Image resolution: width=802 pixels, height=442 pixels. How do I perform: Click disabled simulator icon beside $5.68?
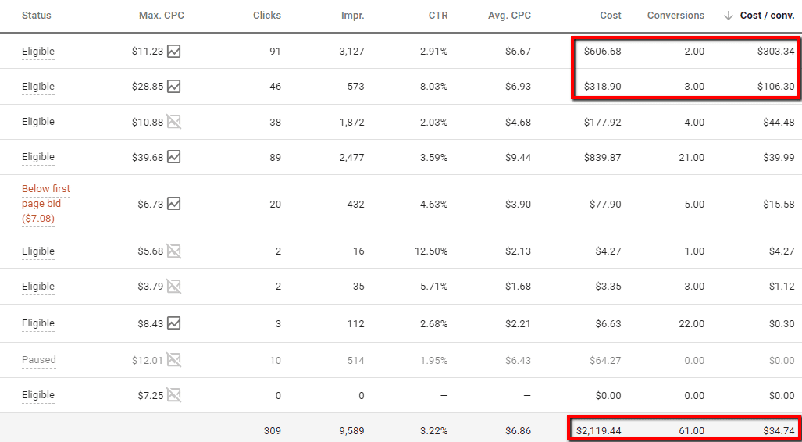pos(174,251)
